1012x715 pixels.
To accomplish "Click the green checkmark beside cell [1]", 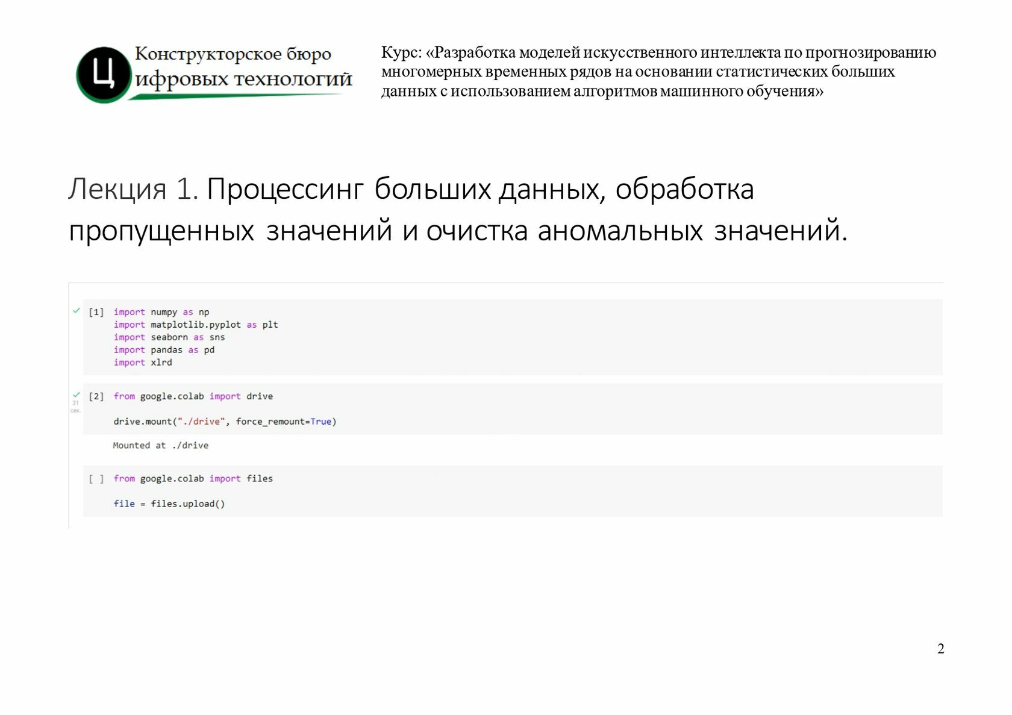I will pyautogui.click(x=77, y=311).
